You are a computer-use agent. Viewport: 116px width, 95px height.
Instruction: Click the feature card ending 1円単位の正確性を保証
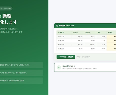pos(21,80)
